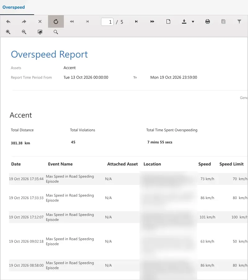Viewport: 248px width, 280px height.
Task: Click the Total Violations label
Action: (x=82, y=130)
